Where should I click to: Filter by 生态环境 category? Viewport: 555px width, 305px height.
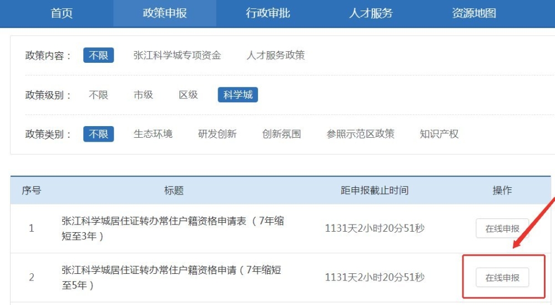(153, 134)
